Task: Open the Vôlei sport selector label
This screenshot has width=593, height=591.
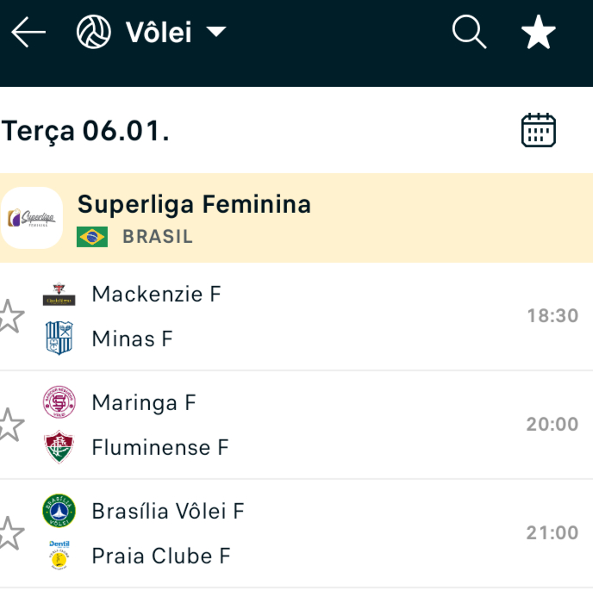Action: pyautogui.click(x=159, y=33)
